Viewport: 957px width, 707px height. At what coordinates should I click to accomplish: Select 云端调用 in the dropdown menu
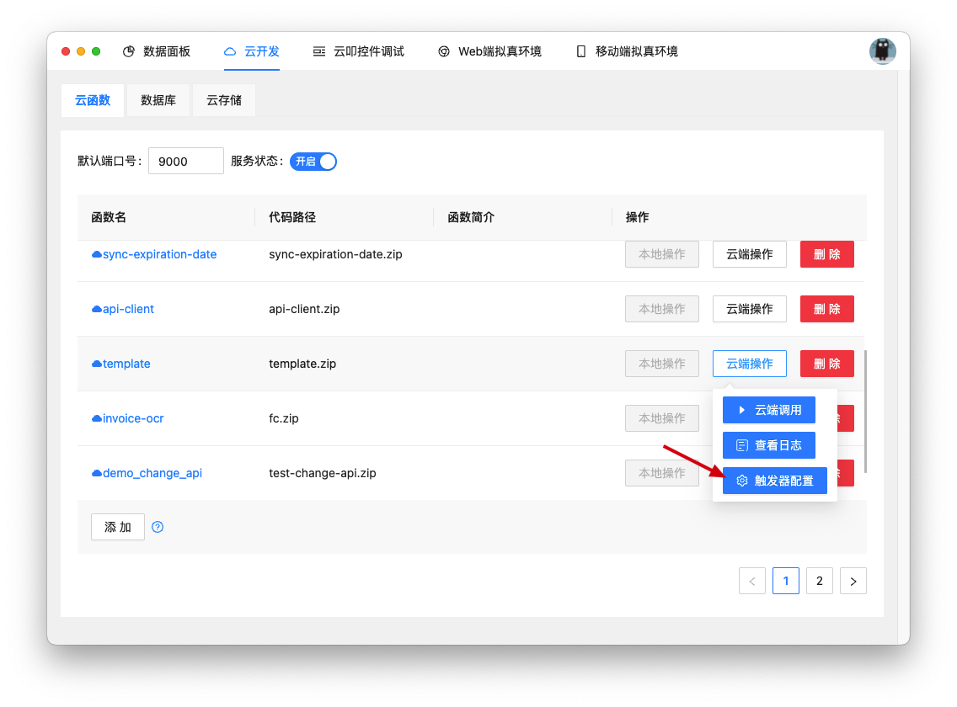[768, 410]
